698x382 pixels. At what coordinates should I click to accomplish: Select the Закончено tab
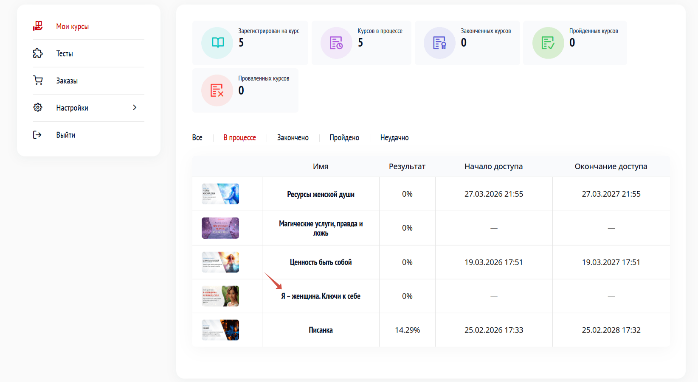293,138
